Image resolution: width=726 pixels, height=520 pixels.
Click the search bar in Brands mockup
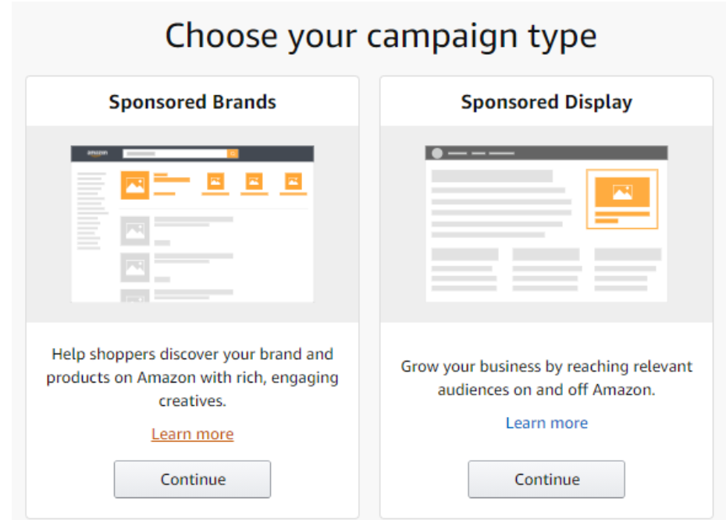click(x=175, y=153)
